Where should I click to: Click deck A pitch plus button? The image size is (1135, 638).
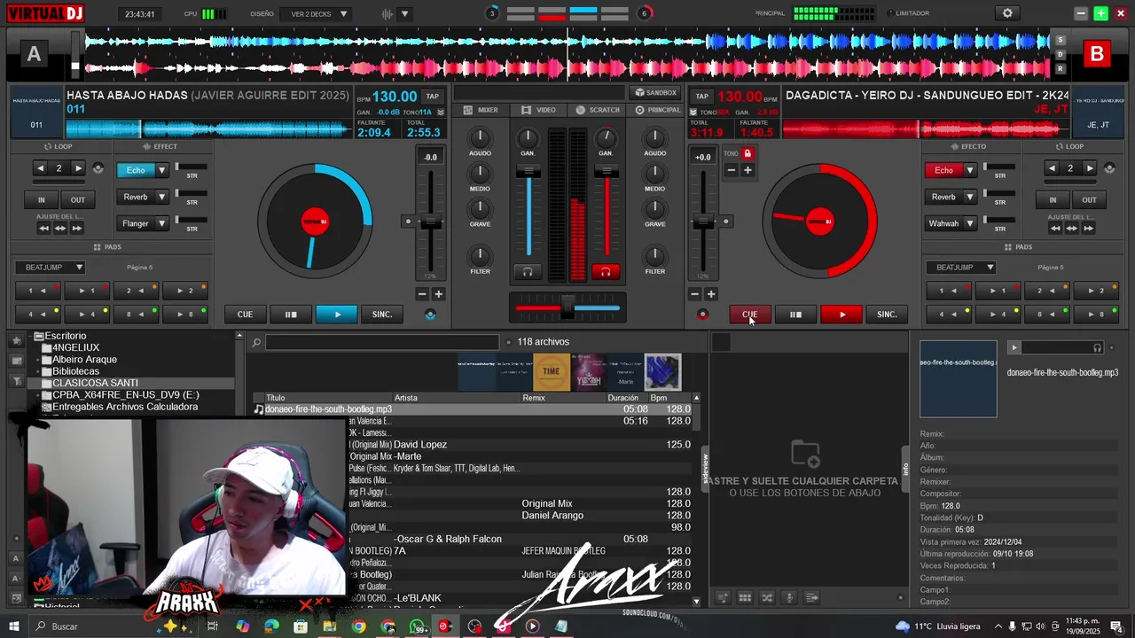[438, 294]
